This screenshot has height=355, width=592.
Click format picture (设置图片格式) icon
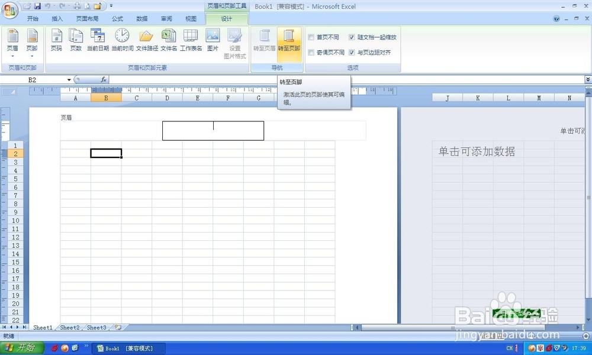point(234,44)
